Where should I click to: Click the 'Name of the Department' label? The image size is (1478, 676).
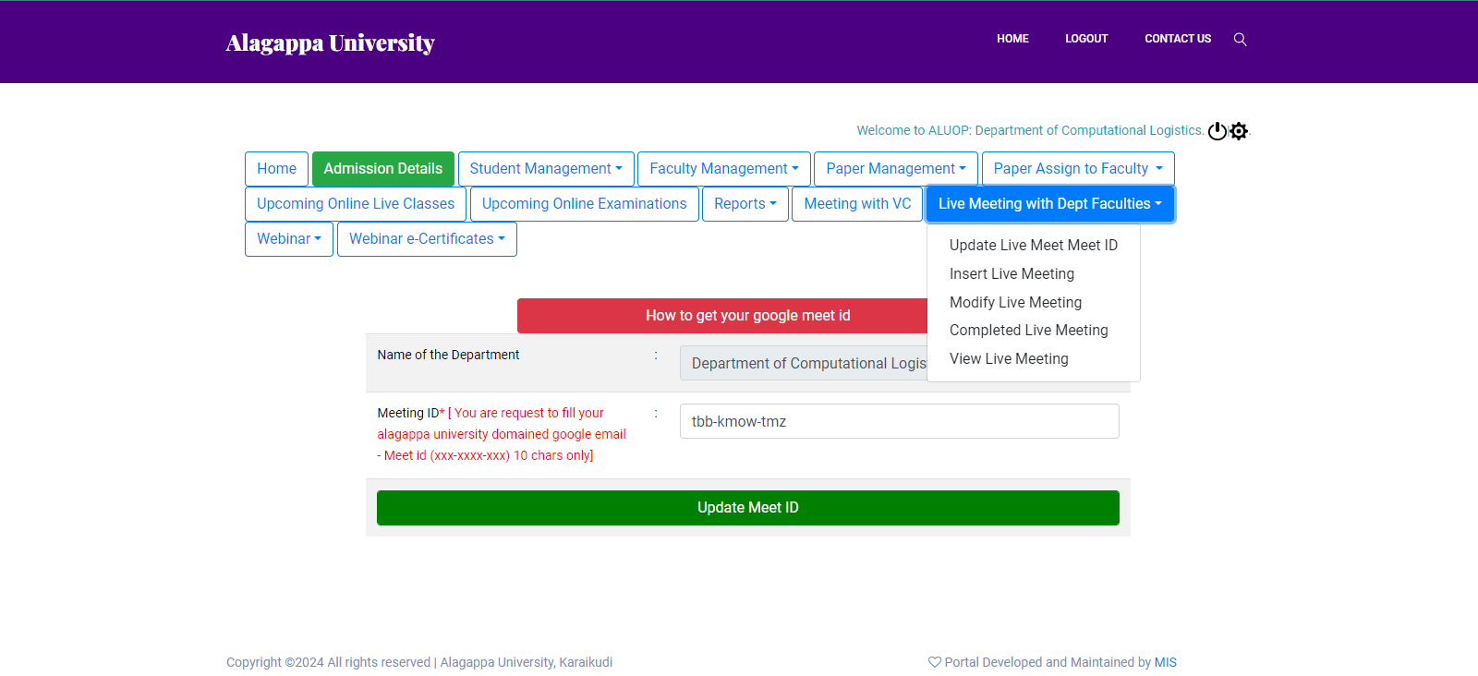click(448, 355)
